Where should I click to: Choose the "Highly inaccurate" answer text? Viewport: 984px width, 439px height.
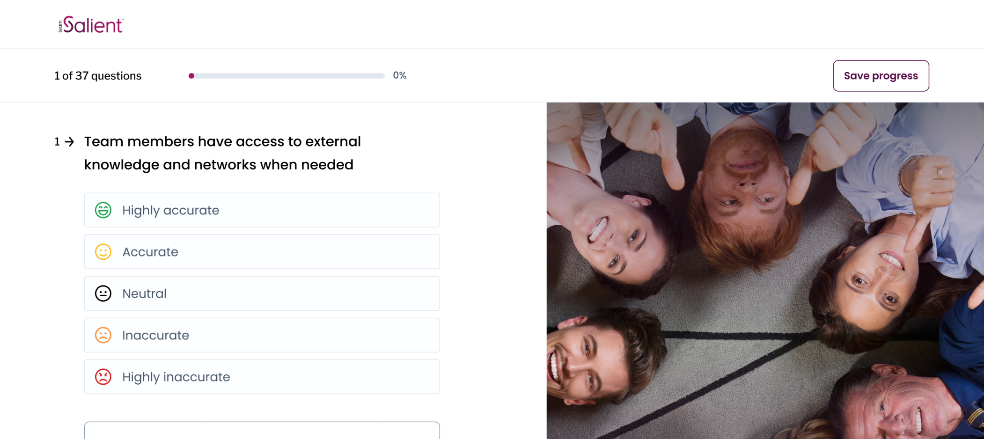click(176, 377)
